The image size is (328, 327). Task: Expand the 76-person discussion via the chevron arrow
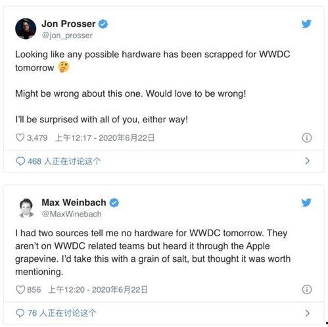pos(307,313)
